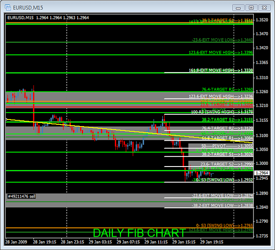Minimize the EURUSD,M15 chart window
275x250 pixels.
[238, 8]
